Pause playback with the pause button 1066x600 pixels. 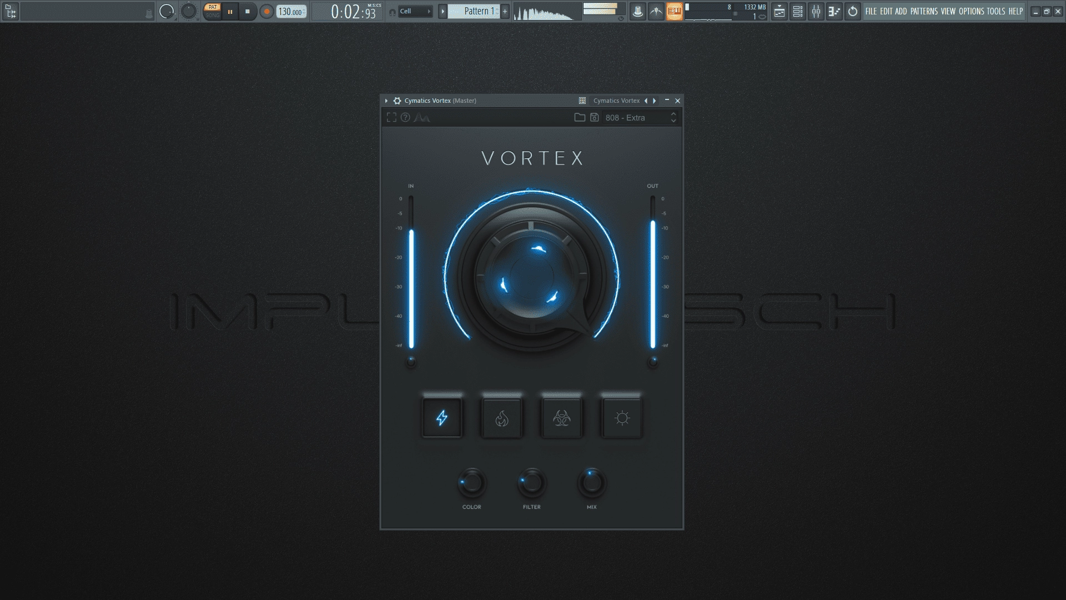(x=230, y=11)
